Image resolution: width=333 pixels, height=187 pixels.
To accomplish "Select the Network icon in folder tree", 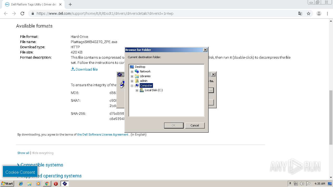I will (x=137, y=71).
